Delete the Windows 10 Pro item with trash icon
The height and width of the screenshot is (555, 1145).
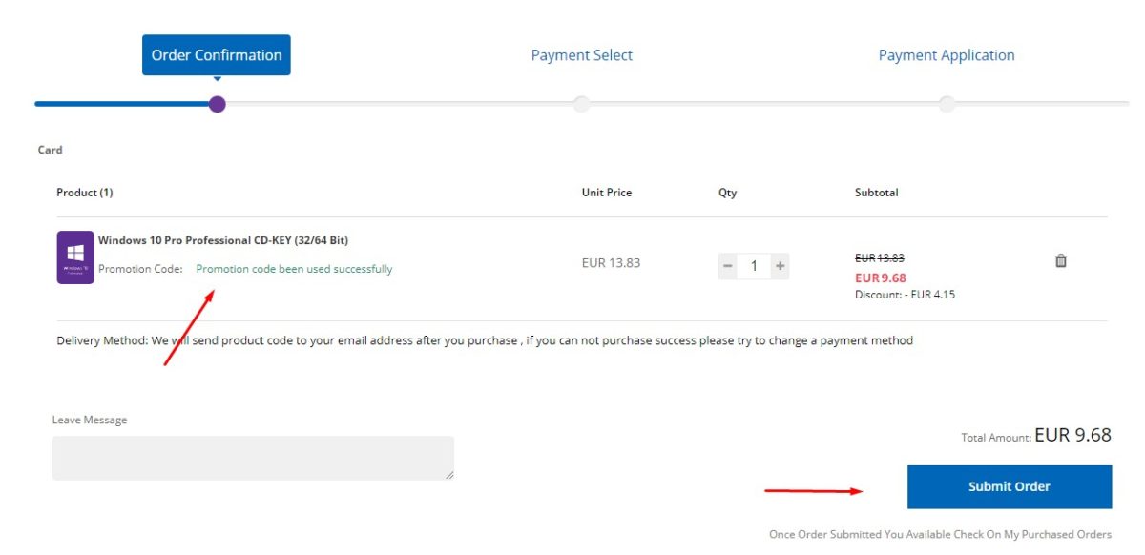[x=1060, y=260]
